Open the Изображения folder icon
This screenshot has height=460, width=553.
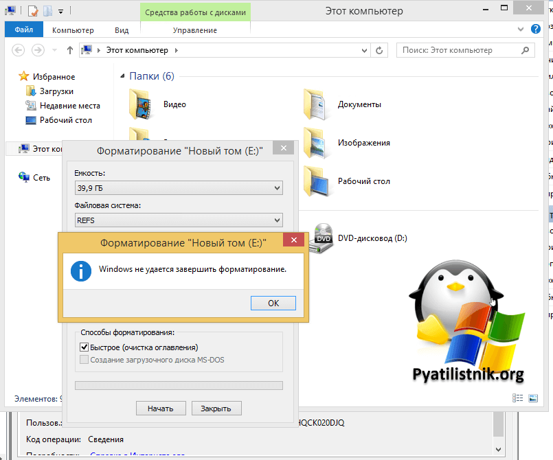click(316, 142)
